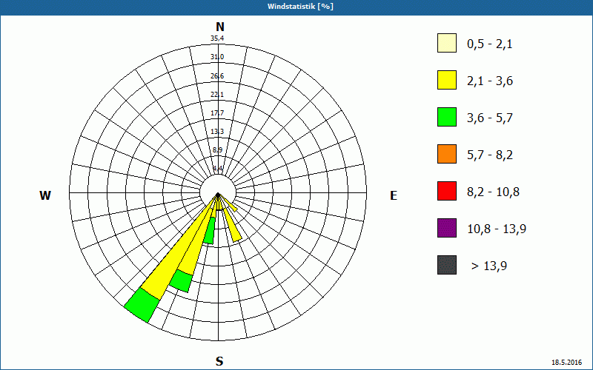
Task: Click the E compass label
Action: pyautogui.click(x=394, y=195)
